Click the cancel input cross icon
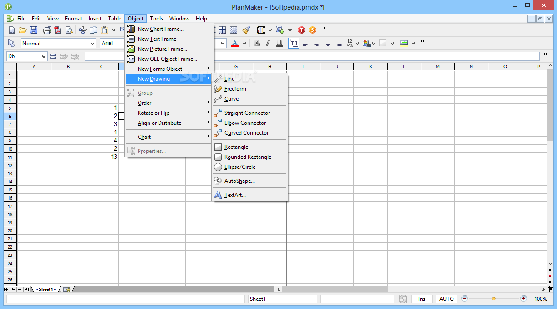557x309 pixels. 75,56
